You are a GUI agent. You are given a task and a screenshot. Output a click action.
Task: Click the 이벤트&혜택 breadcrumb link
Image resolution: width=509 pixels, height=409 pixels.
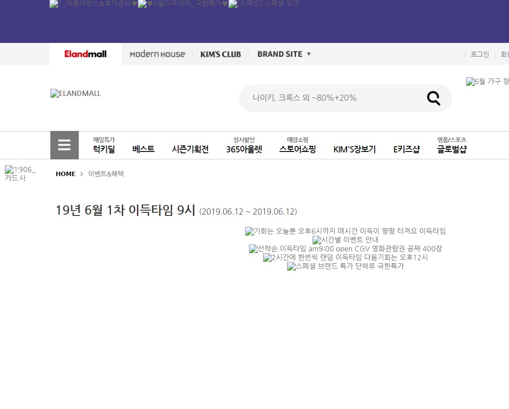(x=106, y=174)
